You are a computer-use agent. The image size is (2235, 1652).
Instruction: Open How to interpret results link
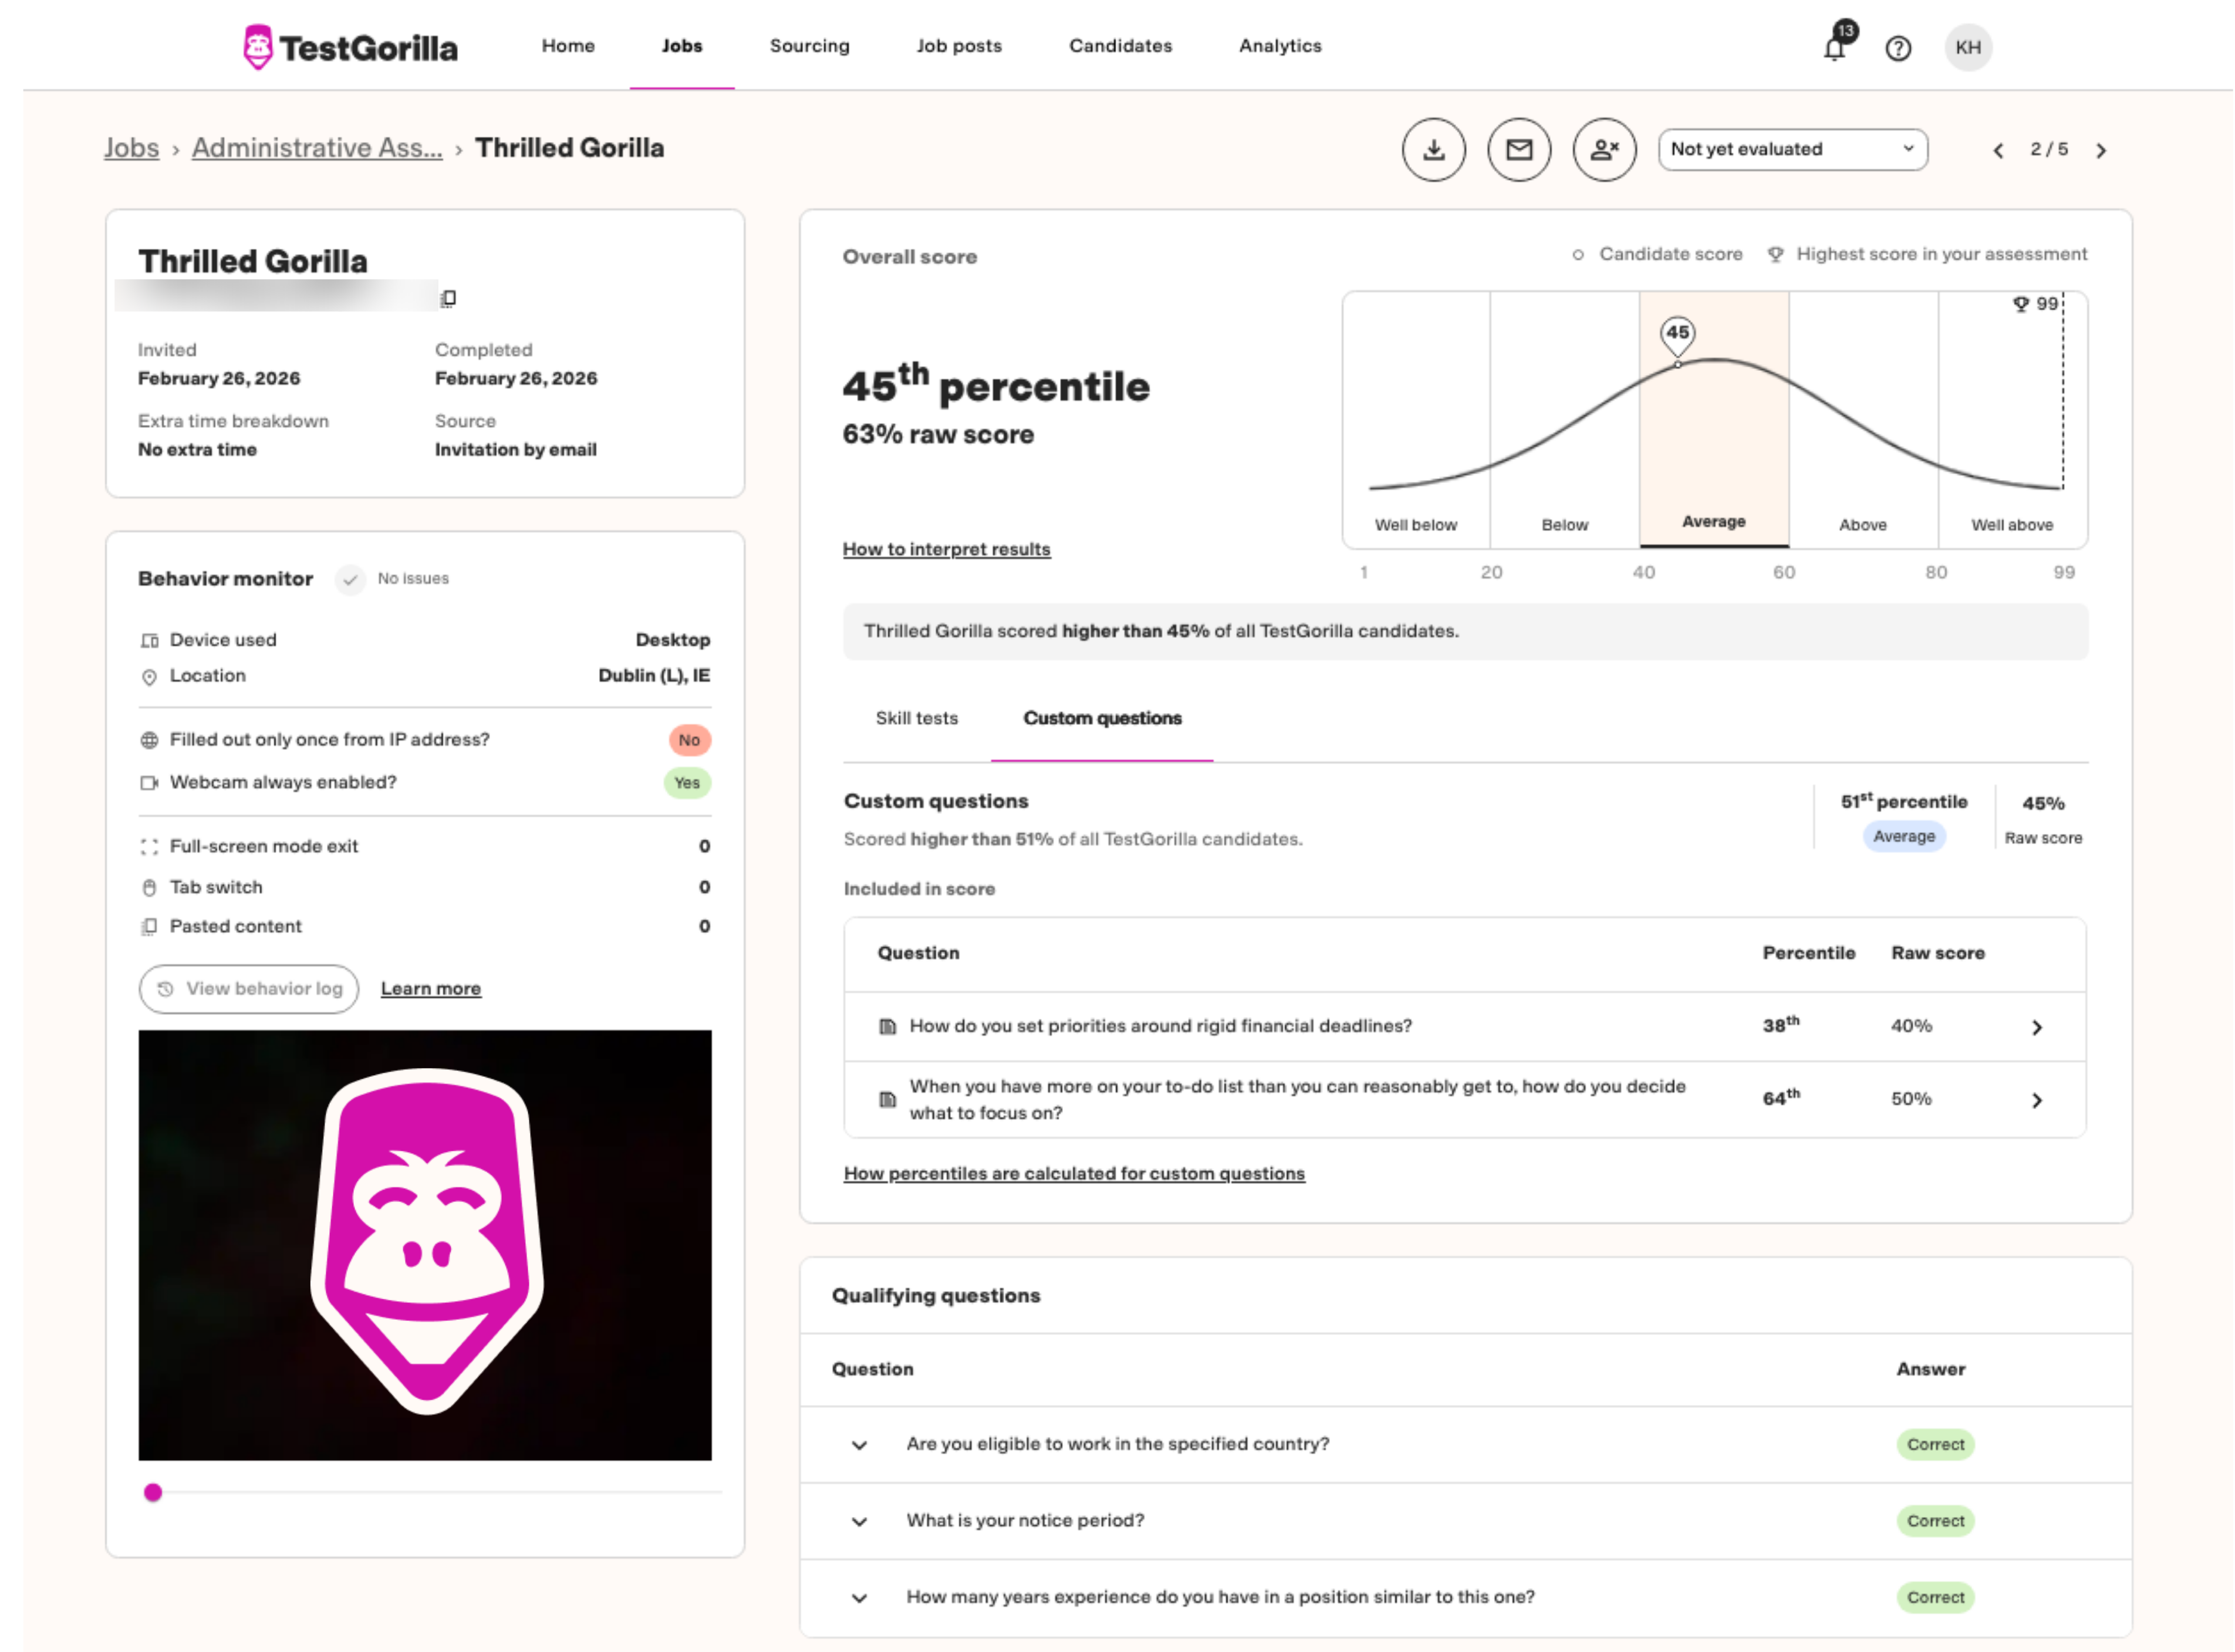946,549
